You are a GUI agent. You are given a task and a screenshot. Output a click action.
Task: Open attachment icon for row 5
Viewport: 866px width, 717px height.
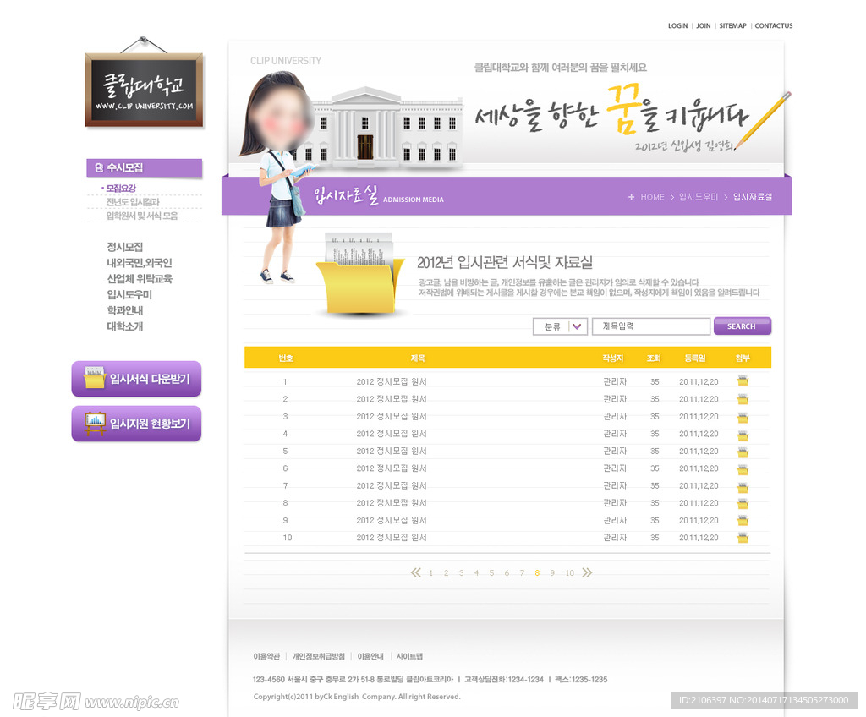pyautogui.click(x=743, y=452)
